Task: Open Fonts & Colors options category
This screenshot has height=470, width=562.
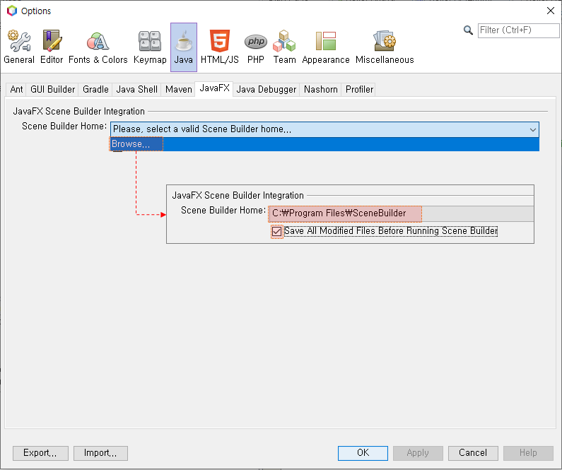Action: (98, 47)
